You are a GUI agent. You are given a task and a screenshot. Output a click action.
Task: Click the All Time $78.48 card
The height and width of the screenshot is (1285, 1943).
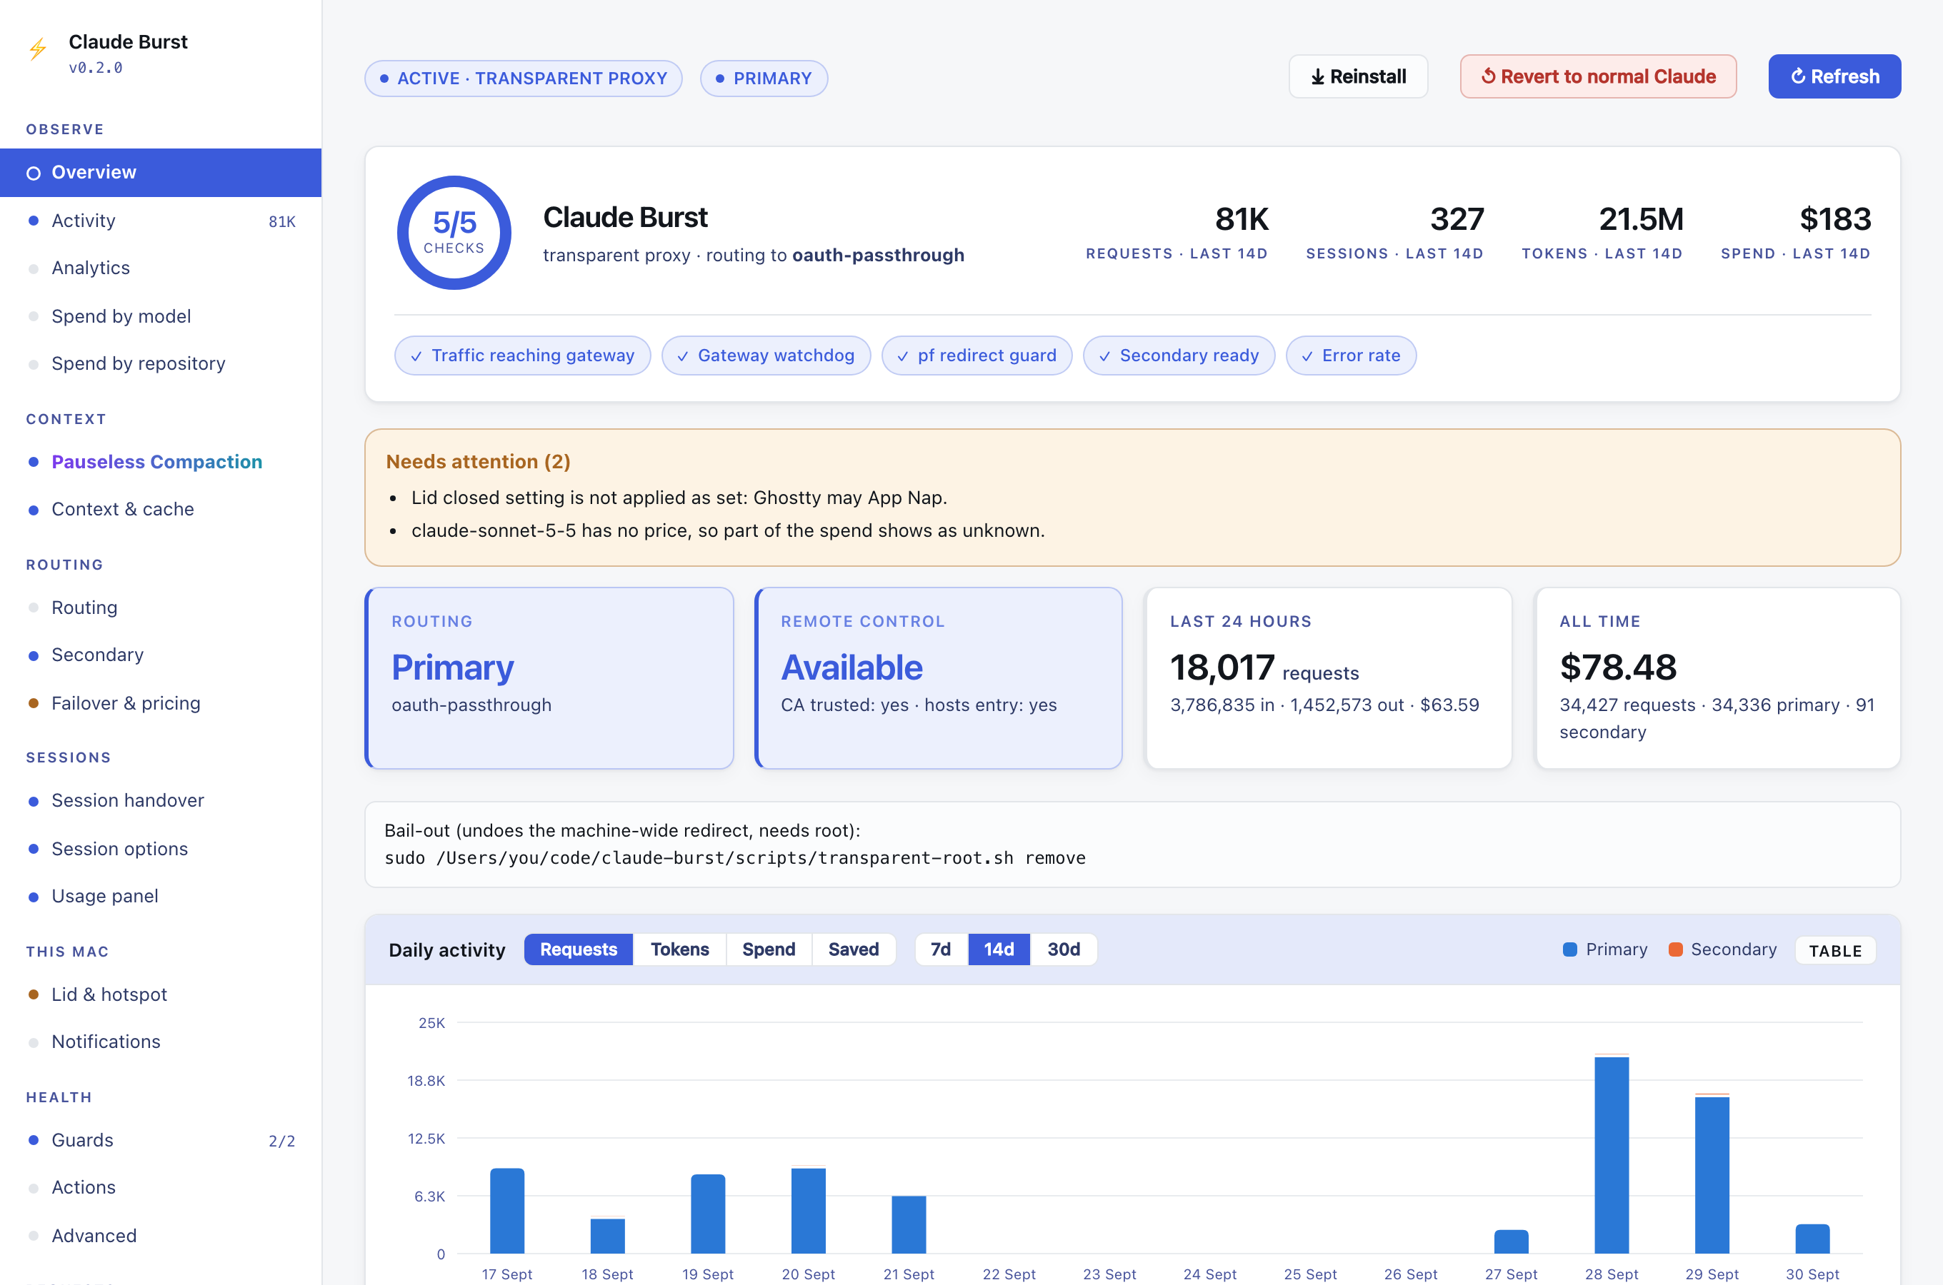click(x=1717, y=677)
